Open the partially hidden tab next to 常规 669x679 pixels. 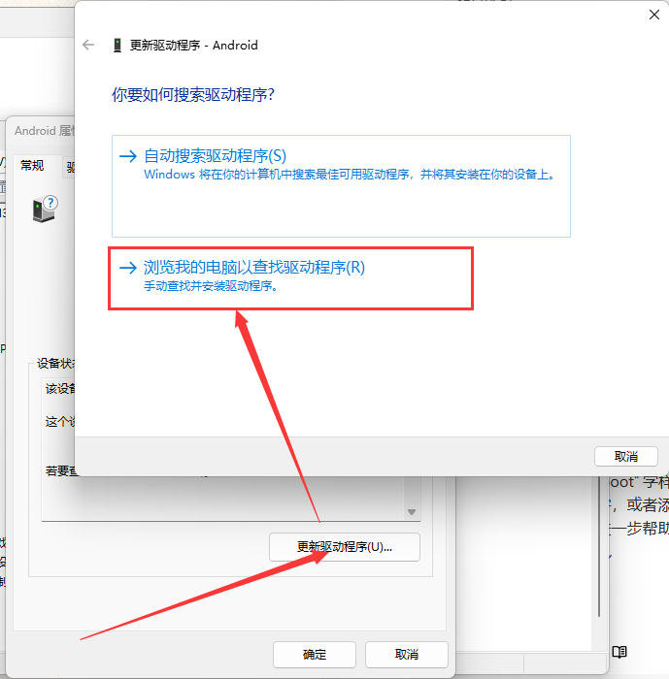pos(70,167)
